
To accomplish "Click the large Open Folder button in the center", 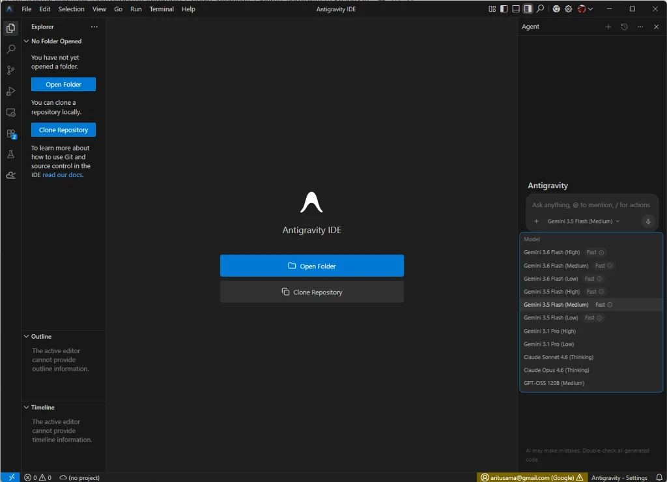I will [x=312, y=266].
